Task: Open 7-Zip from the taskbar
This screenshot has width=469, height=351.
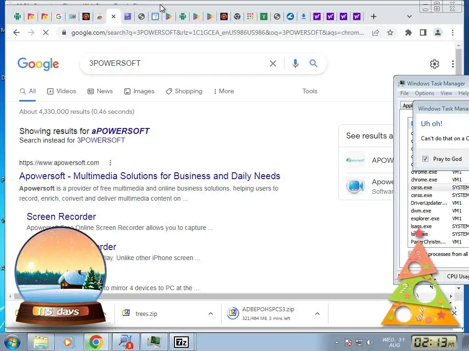Action: point(181,342)
